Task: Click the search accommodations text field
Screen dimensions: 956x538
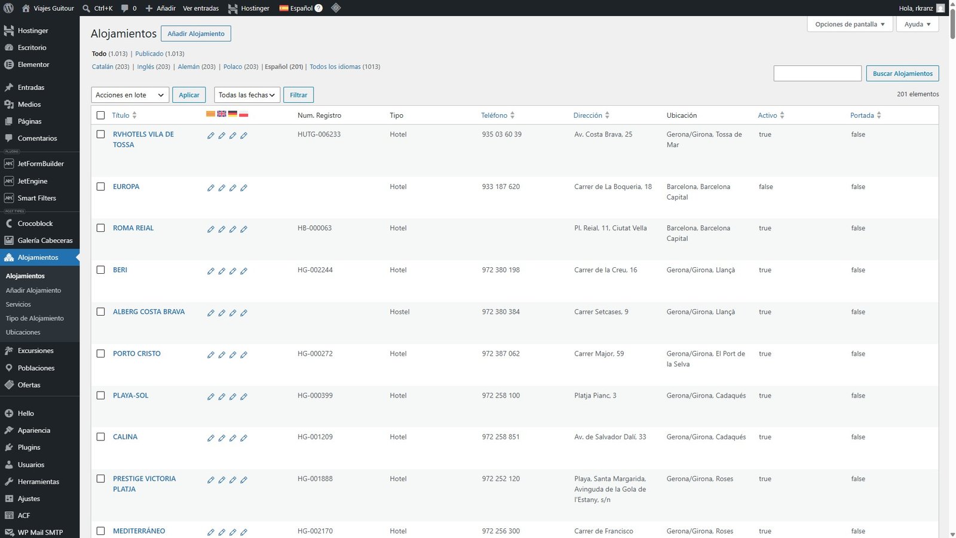Action: (817, 74)
